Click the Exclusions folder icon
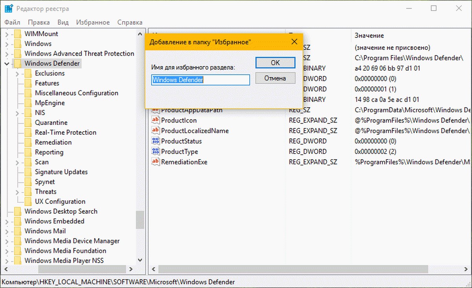 [x=28, y=73]
